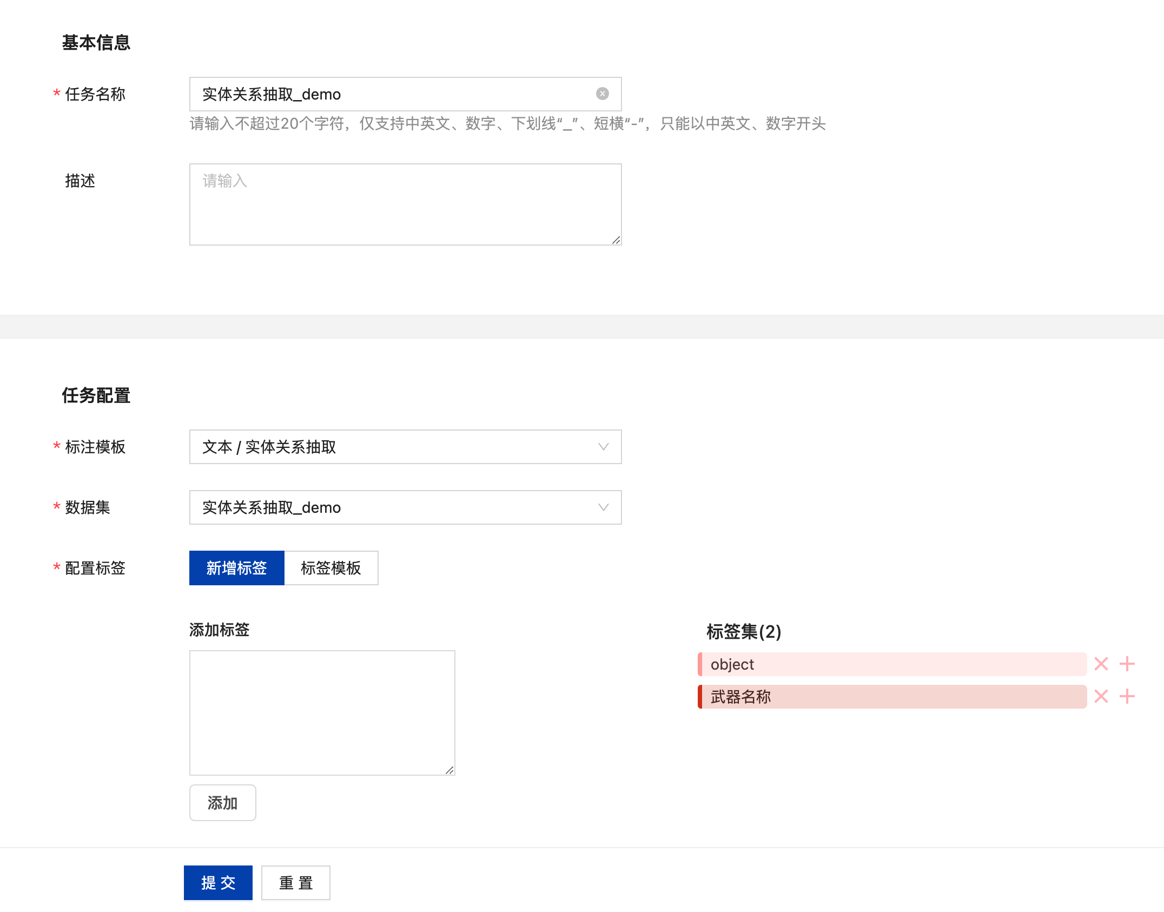Focus the 添加标签 textarea
The height and width of the screenshot is (912, 1164).
pyautogui.click(x=322, y=713)
